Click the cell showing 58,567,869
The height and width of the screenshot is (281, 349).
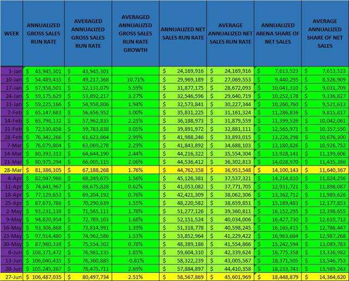(x=183, y=277)
